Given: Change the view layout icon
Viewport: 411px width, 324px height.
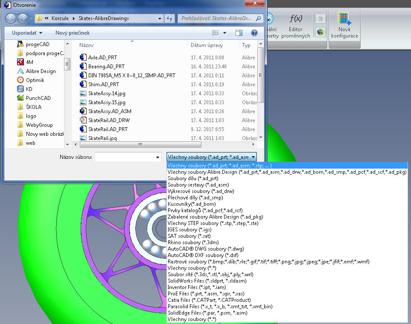Looking at the screenshot, I should coord(215,33).
